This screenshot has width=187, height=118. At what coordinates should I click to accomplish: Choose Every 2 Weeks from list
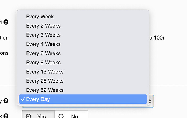83,26
